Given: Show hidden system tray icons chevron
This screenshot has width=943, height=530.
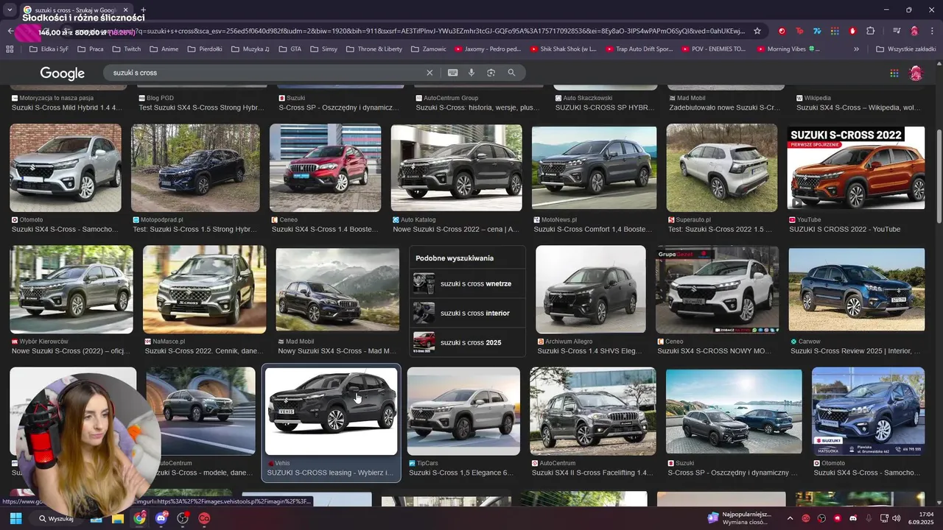Looking at the screenshot, I should point(790,518).
